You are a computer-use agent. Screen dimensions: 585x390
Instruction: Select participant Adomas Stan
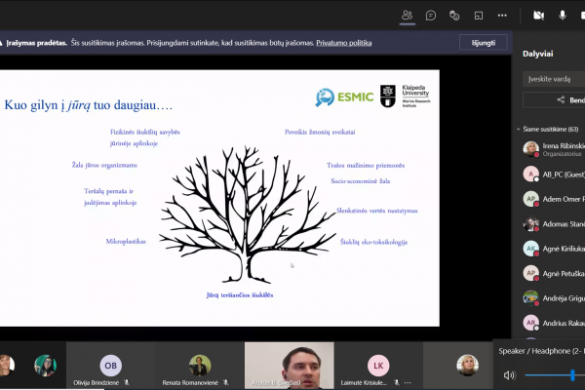coord(554,224)
